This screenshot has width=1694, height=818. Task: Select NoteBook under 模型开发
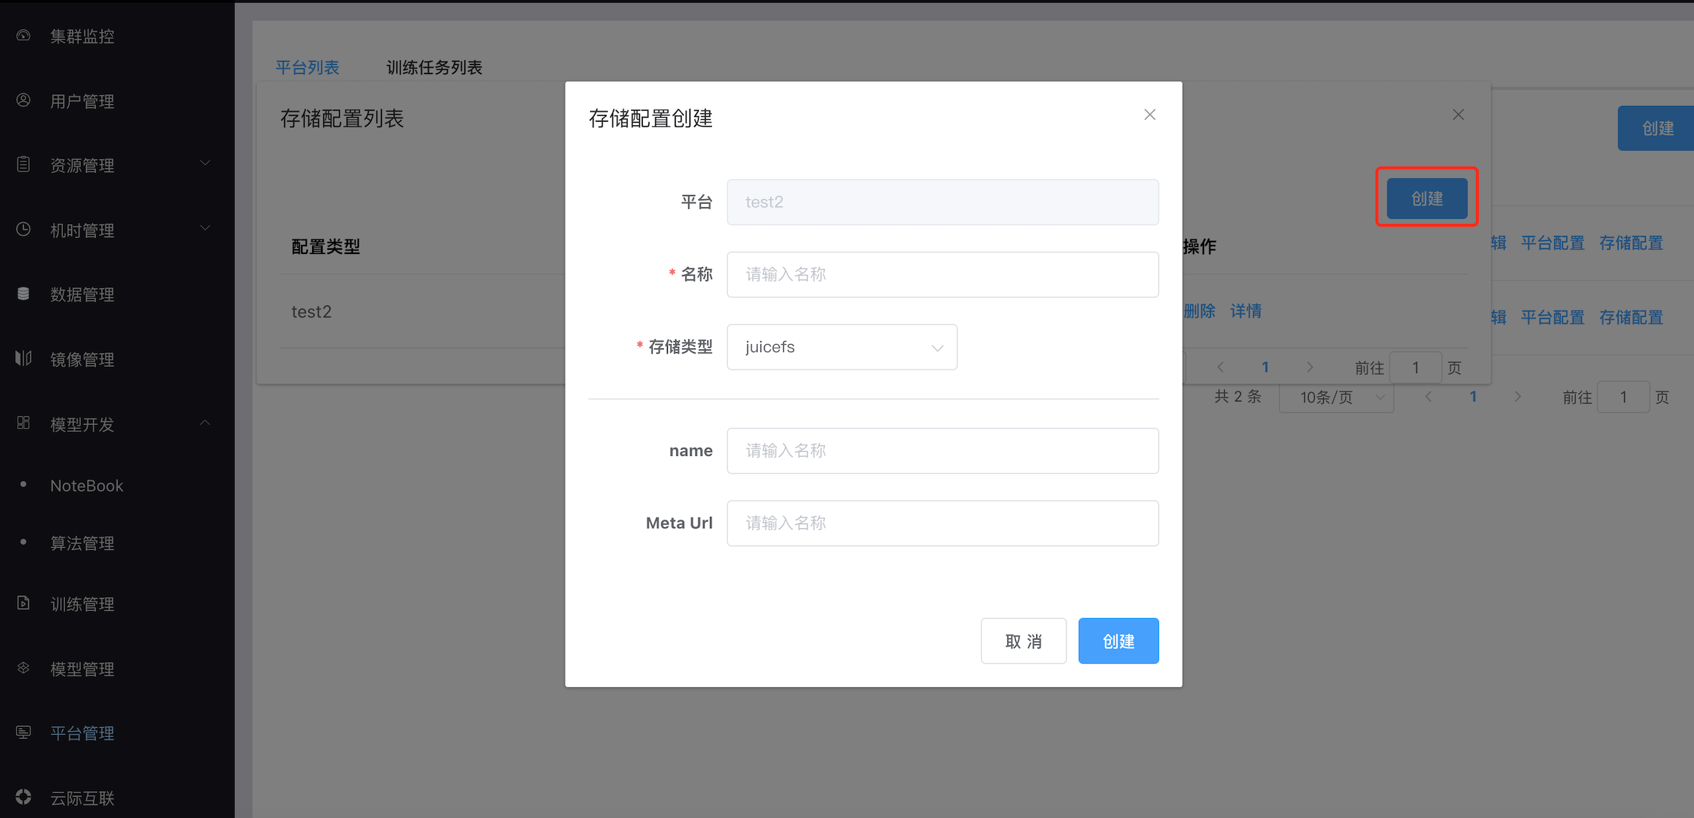(x=86, y=485)
